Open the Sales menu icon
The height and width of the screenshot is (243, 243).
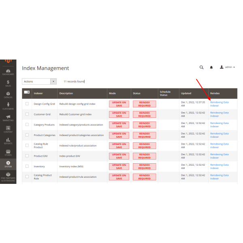[8, 83]
